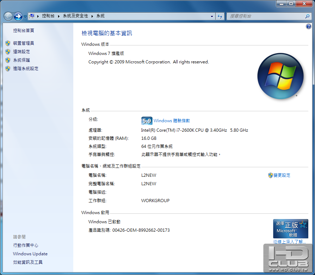
Task: Expand the arrow before 控制台 breadcrumb
Action: click(x=38, y=16)
